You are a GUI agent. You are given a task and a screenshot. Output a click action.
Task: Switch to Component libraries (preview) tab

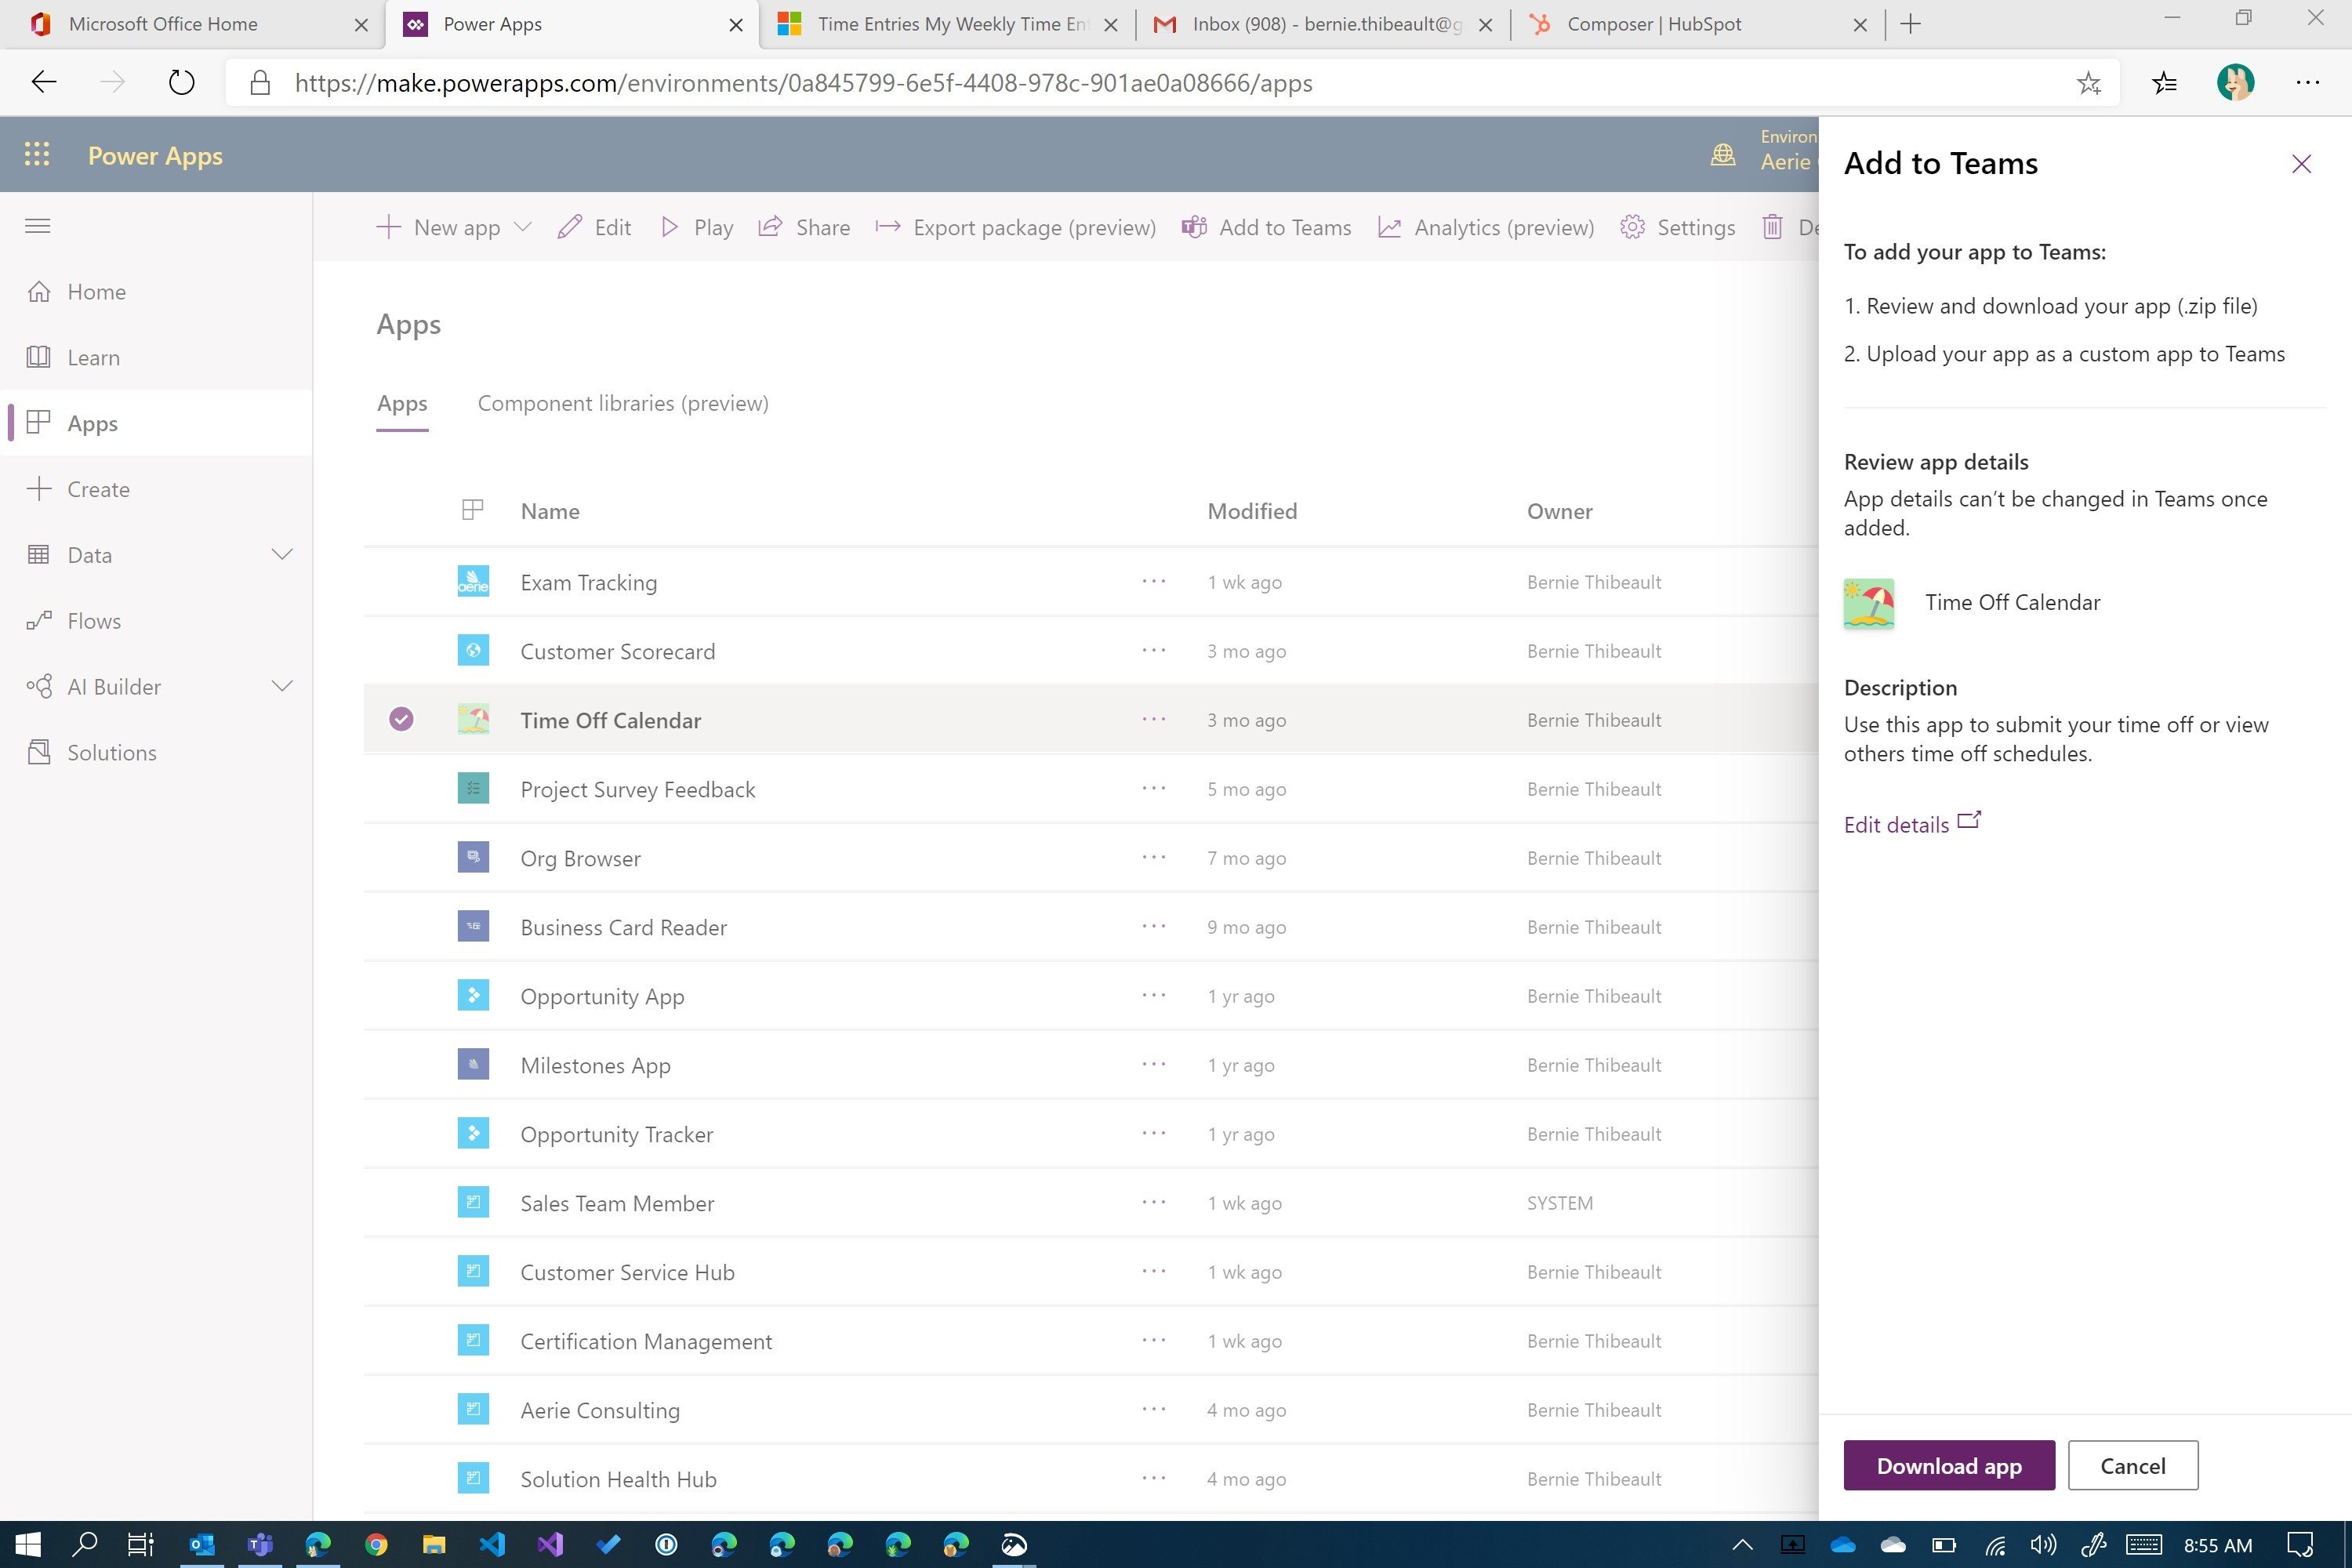[623, 403]
